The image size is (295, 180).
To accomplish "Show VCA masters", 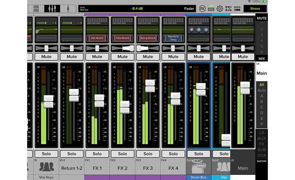I will point(262,156).
